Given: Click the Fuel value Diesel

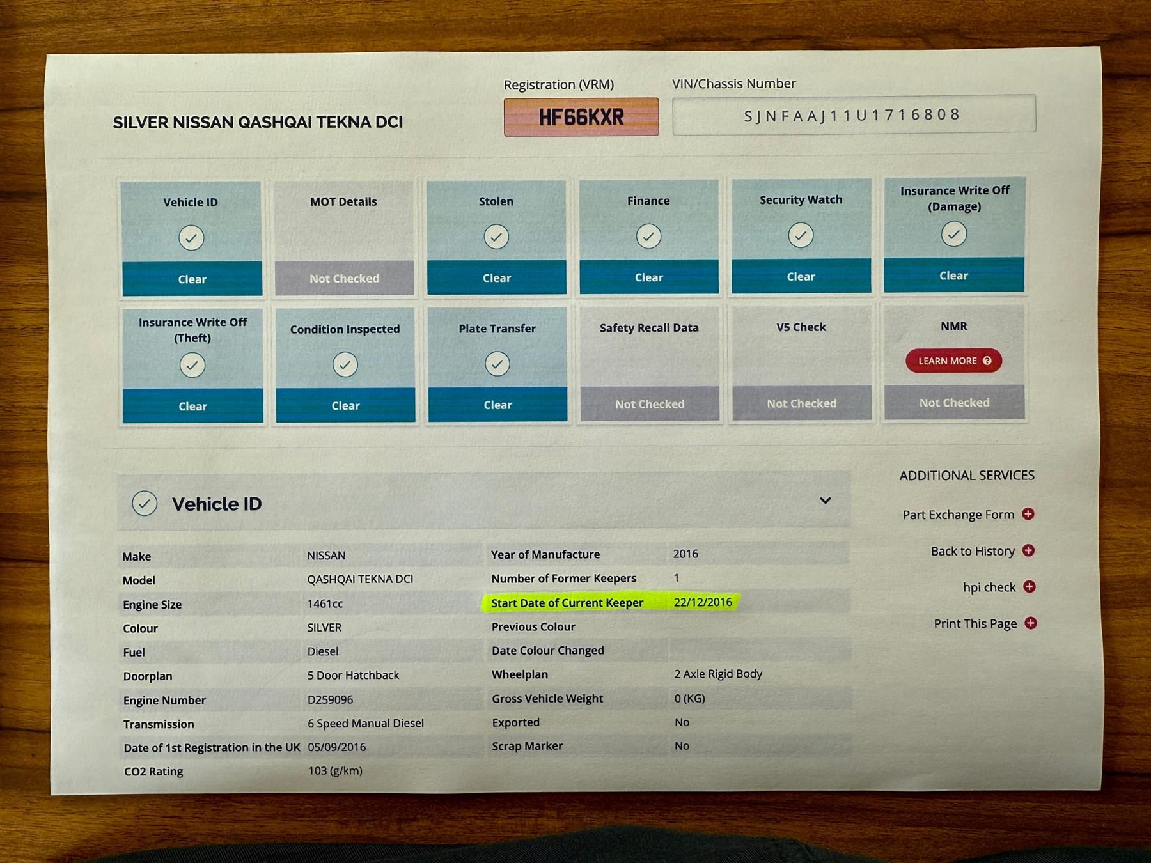Looking at the screenshot, I should pyautogui.click(x=323, y=651).
